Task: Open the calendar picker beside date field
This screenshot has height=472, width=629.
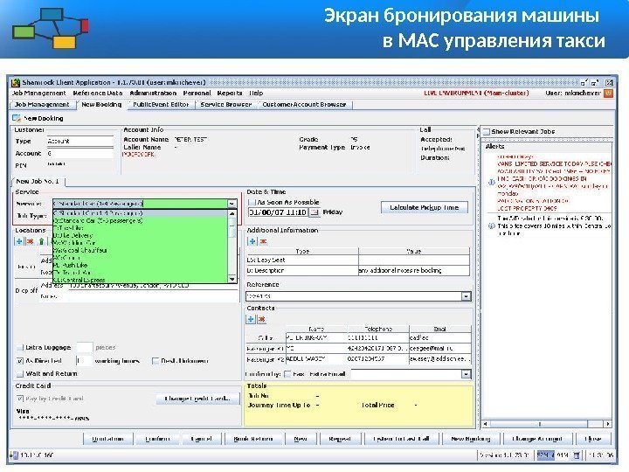Action: 314,212
